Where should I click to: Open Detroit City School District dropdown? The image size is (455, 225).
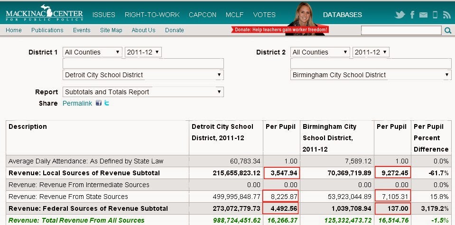tap(143, 75)
